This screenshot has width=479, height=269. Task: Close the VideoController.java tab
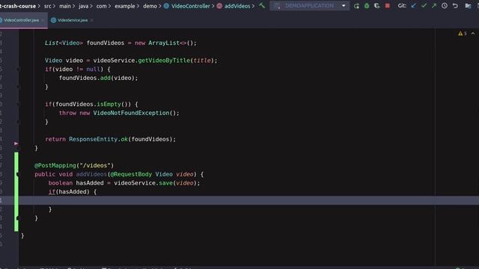click(x=43, y=20)
